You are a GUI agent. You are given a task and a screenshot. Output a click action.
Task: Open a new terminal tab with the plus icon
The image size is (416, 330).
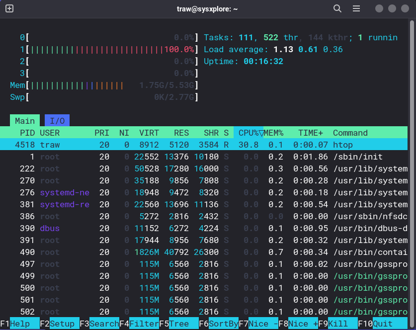tap(9, 8)
